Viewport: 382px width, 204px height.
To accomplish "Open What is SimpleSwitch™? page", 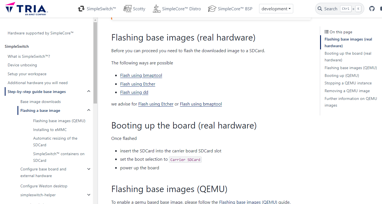I will tap(29, 56).
